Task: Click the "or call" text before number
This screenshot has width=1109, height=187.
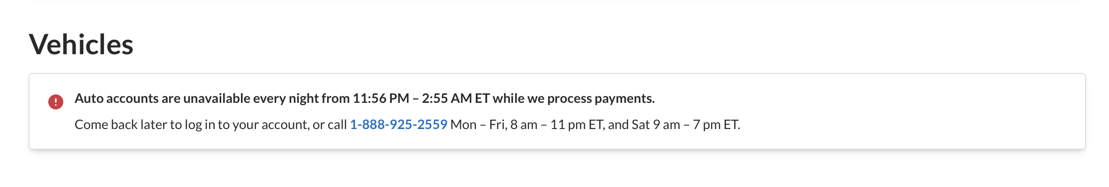Action: [x=330, y=124]
